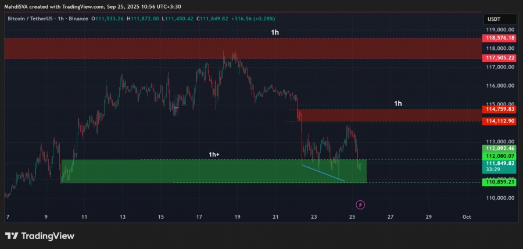Viewport: 523px width, 249px height.
Task: Click the "25" date on time axis
Action: [352, 216]
